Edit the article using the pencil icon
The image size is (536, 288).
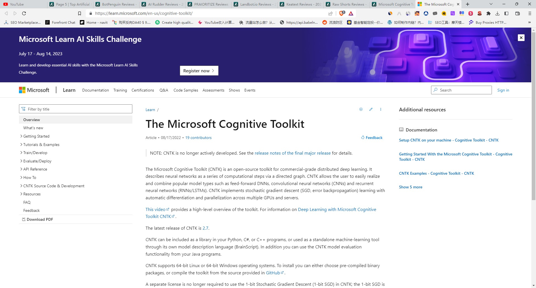[x=371, y=109]
